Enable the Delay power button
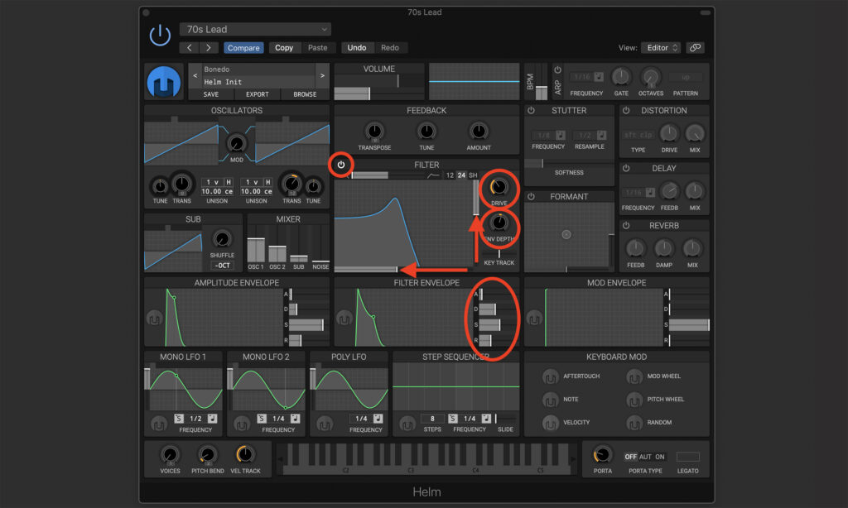848x508 pixels. coord(626,168)
